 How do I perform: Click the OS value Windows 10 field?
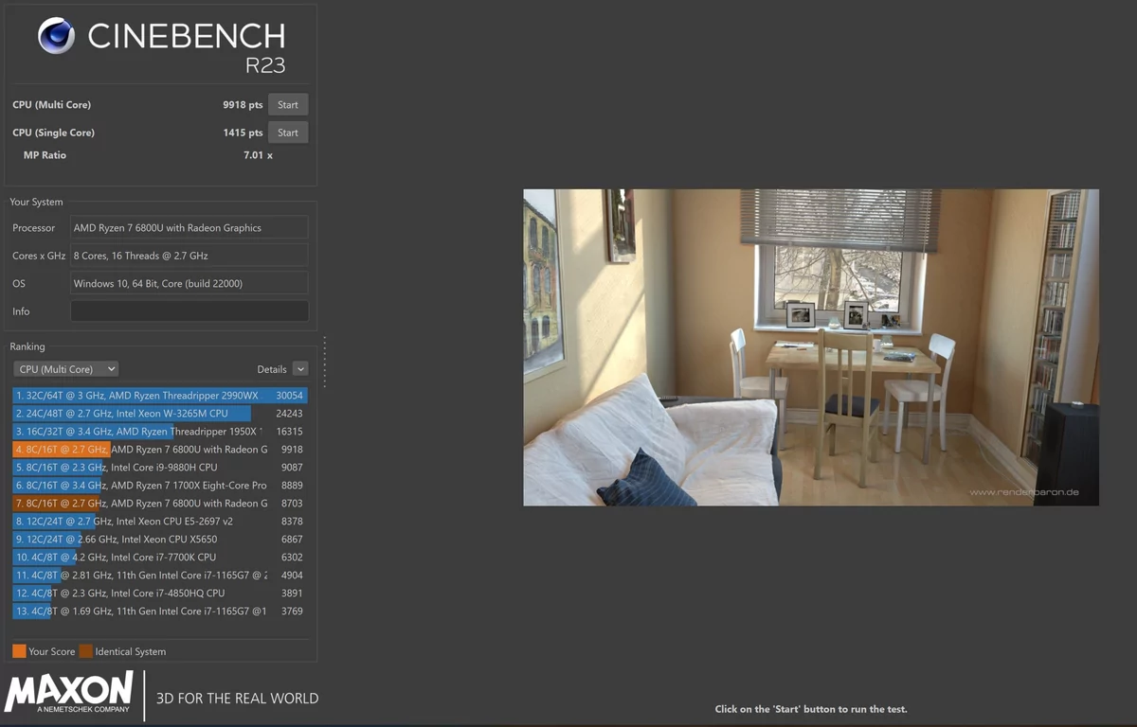coord(189,283)
